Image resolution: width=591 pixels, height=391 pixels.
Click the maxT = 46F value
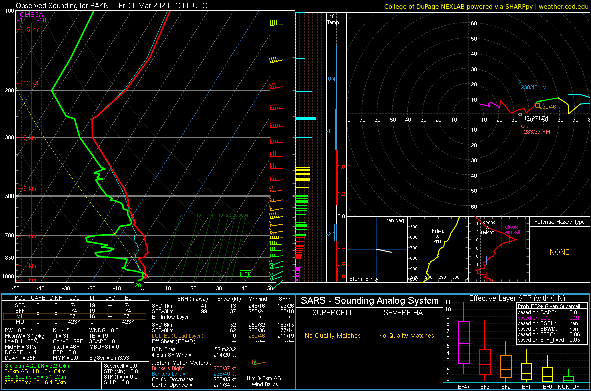[68, 347]
